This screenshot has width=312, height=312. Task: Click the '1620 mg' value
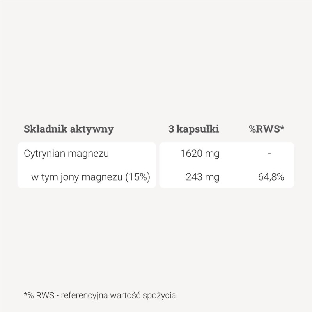click(x=200, y=154)
